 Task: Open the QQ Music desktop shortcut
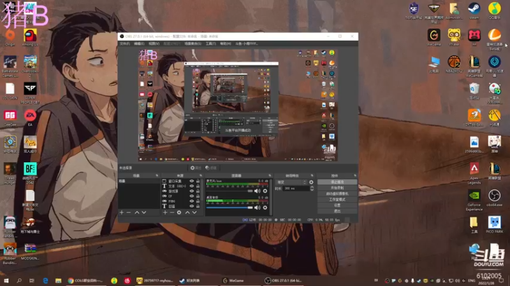pos(495,11)
